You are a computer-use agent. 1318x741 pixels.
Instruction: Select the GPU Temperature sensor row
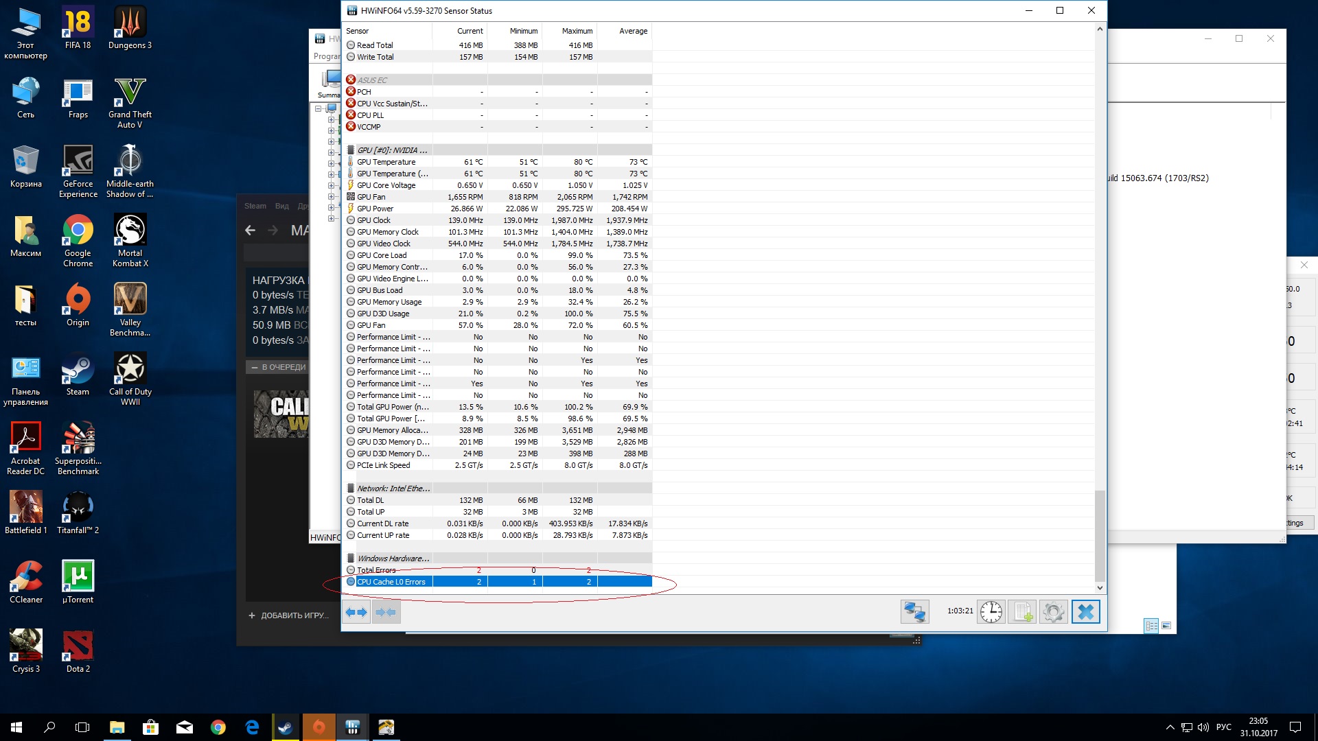coord(386,162)
